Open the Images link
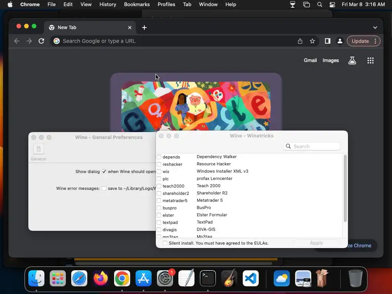Screen dimensions: 392x294 tap(330, 60)
